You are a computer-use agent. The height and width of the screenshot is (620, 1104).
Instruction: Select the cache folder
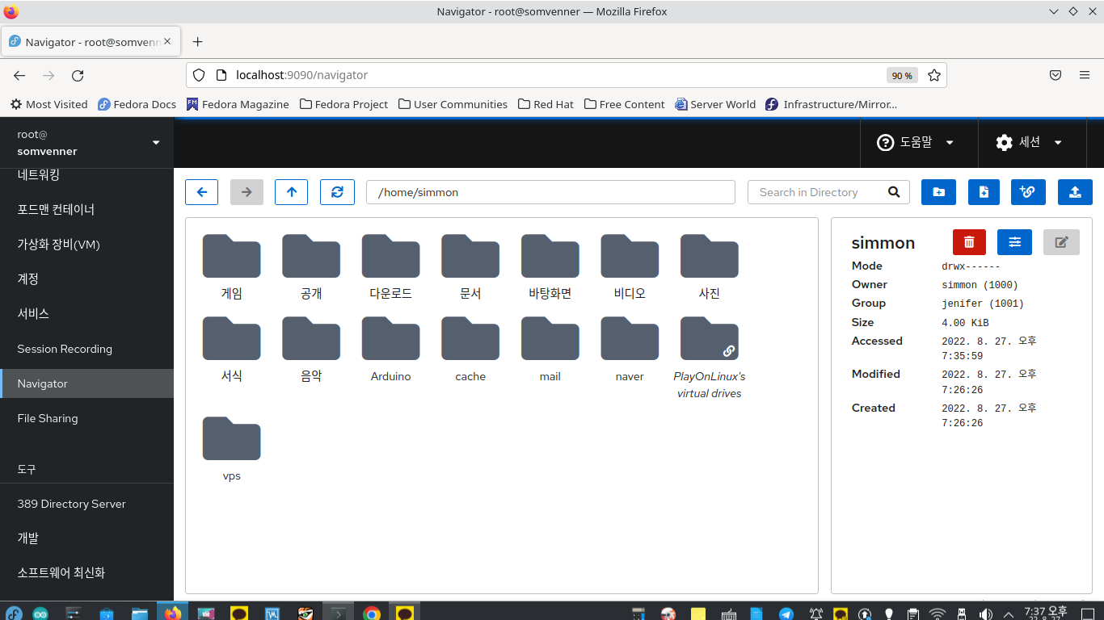[x=470, y=350]
